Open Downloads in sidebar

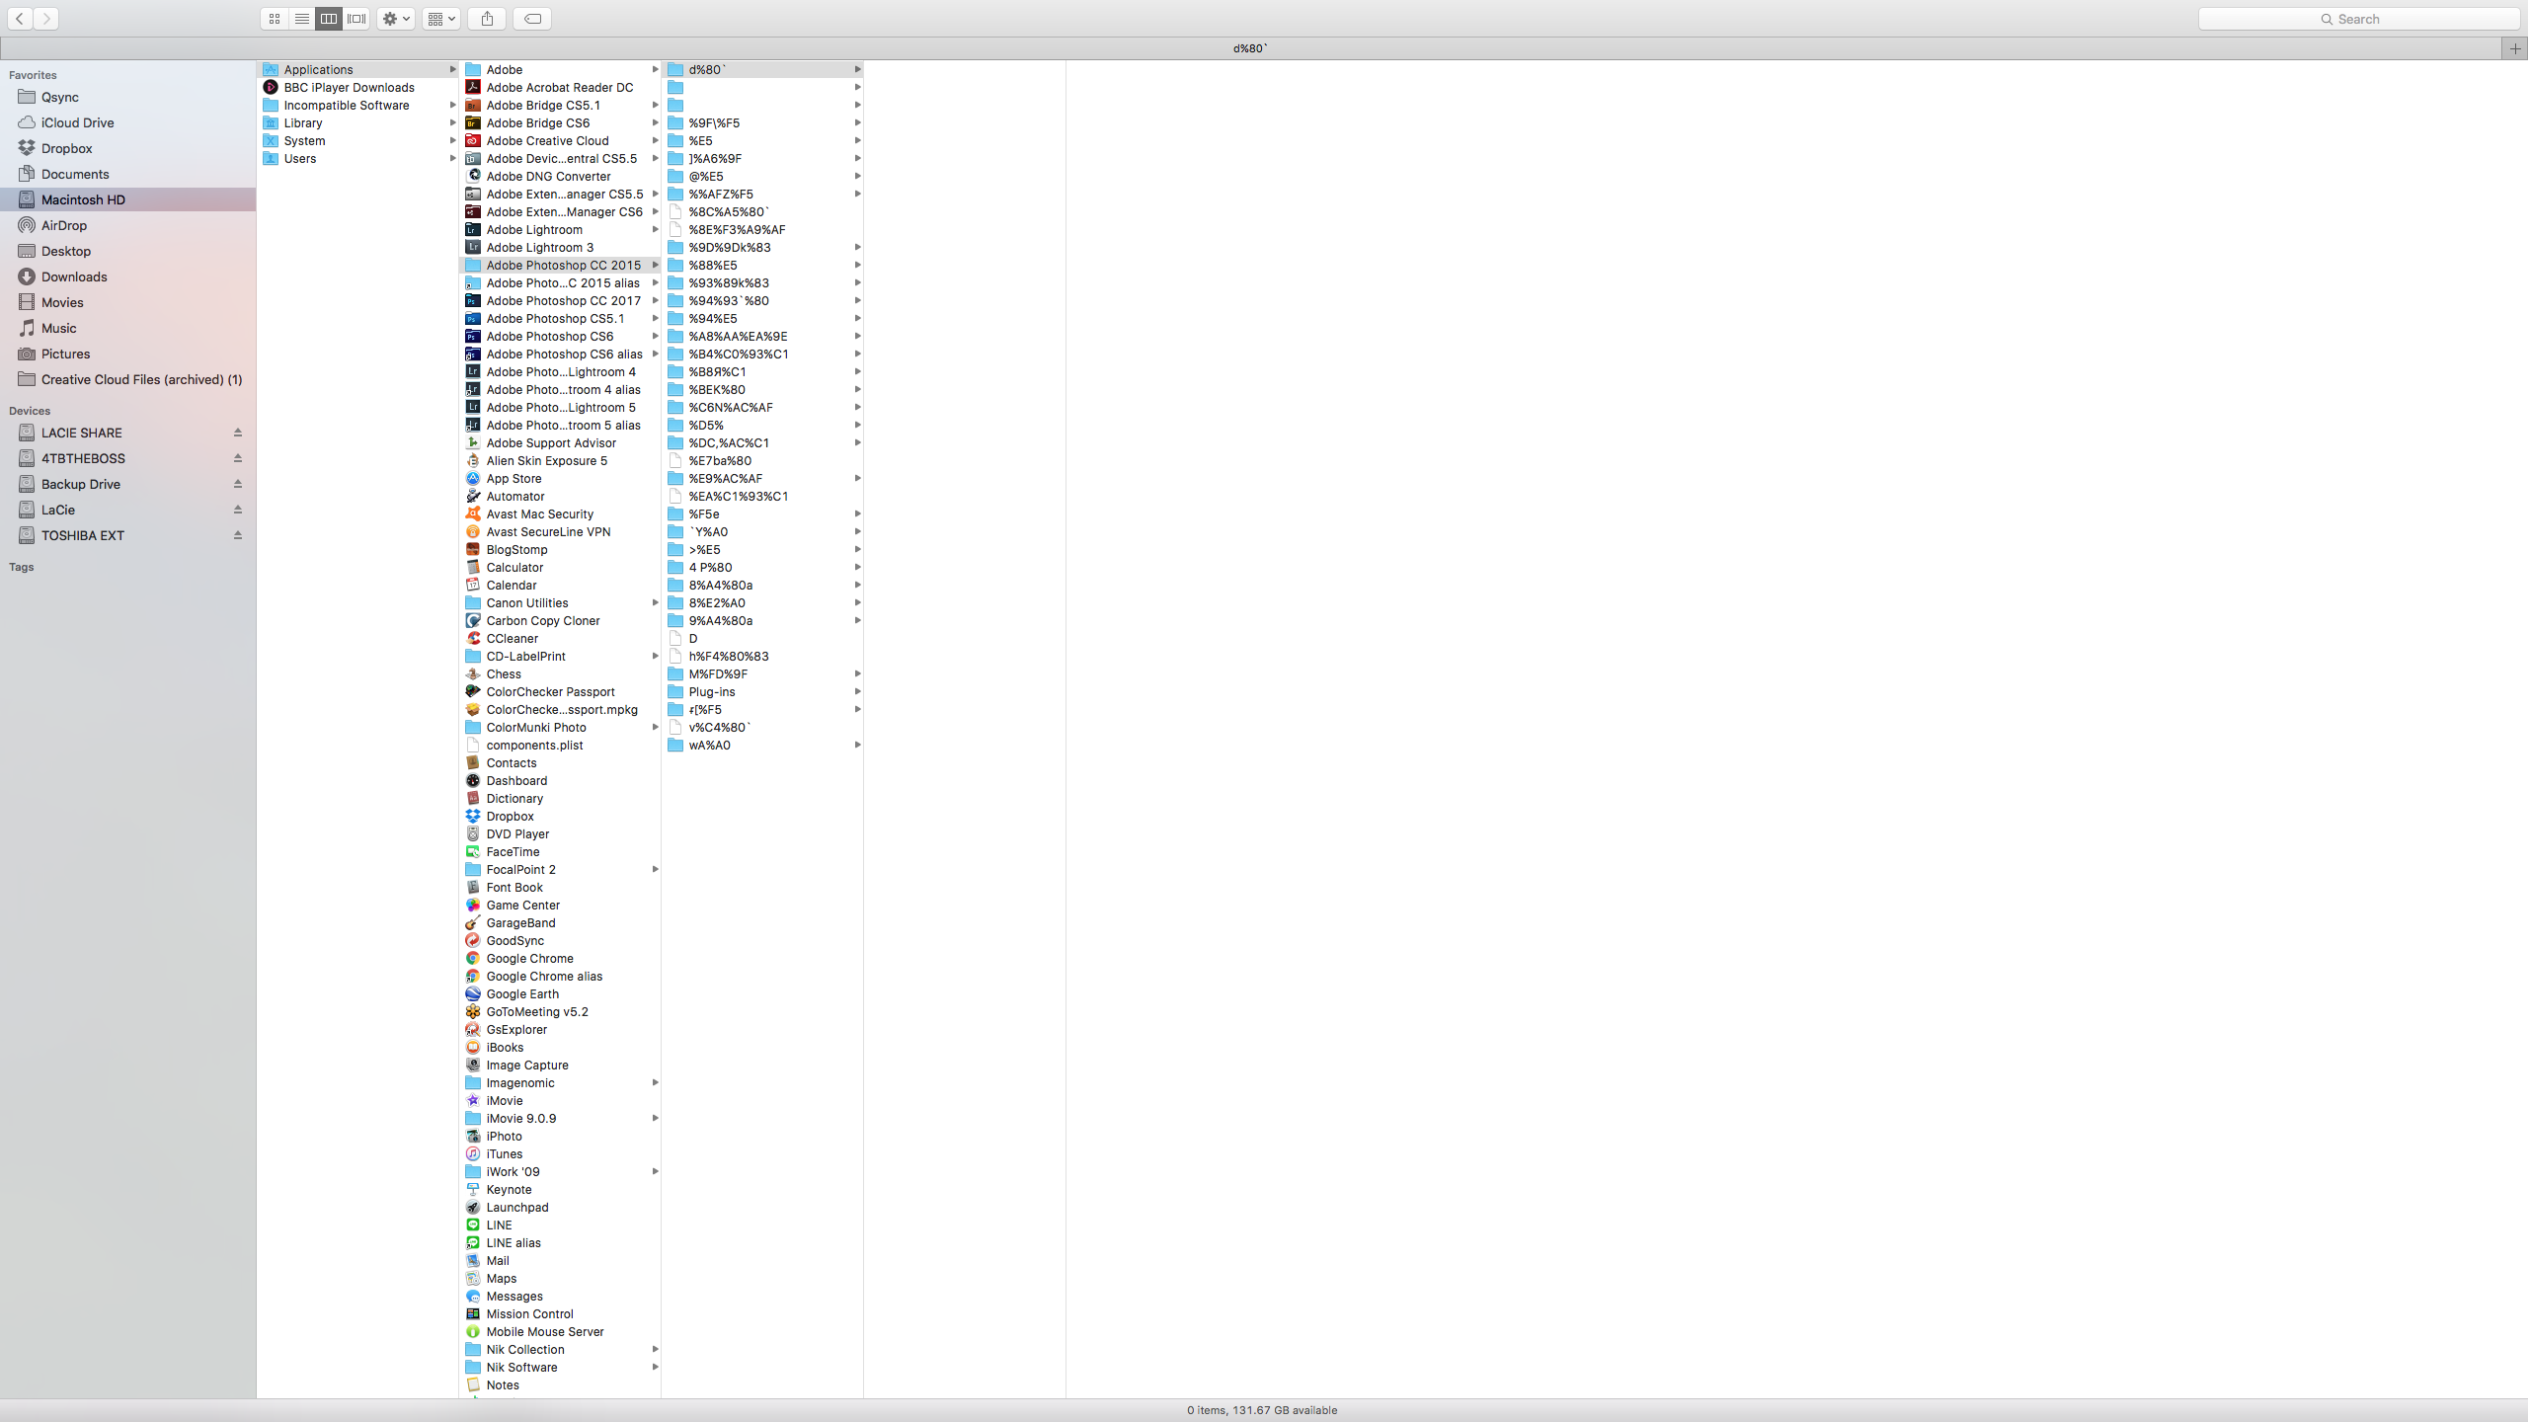[74, 276]
